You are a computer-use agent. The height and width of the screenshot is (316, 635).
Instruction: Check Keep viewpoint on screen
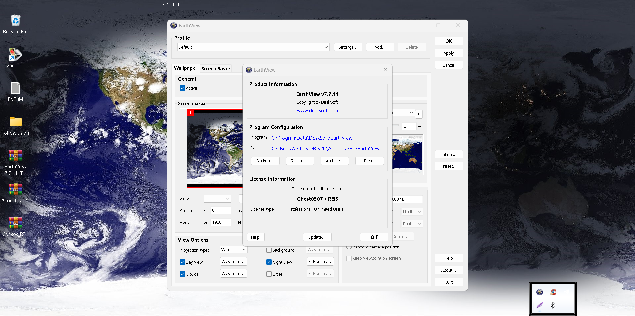tap(349, 258)
